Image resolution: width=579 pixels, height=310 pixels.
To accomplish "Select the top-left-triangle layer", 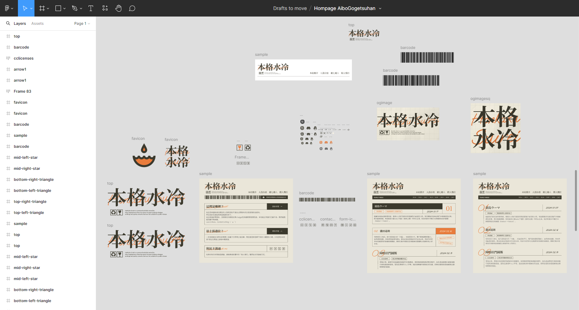I will 48,213.
